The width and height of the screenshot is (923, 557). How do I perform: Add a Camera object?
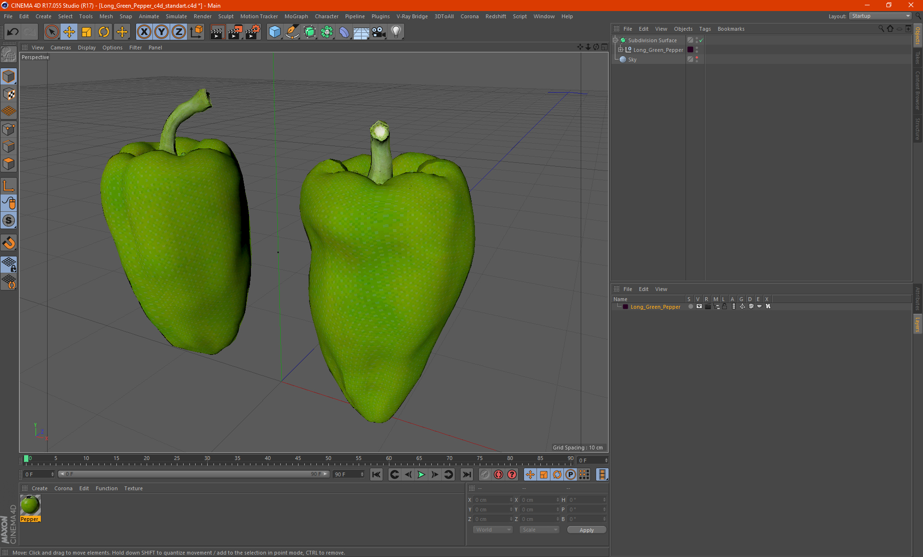378,32
